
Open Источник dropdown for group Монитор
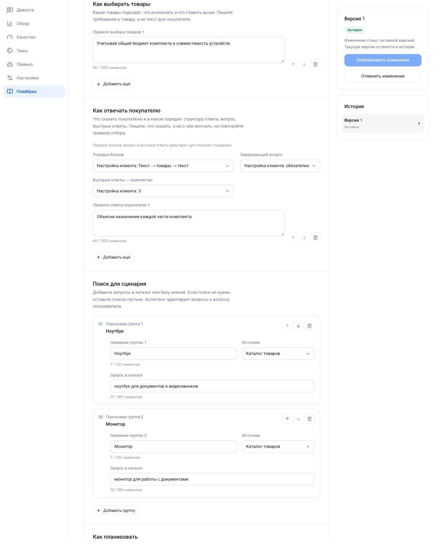click(x=278, y=447)
